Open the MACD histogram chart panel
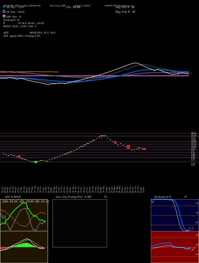Screen dimensions: 199x263 coord(24,247)
